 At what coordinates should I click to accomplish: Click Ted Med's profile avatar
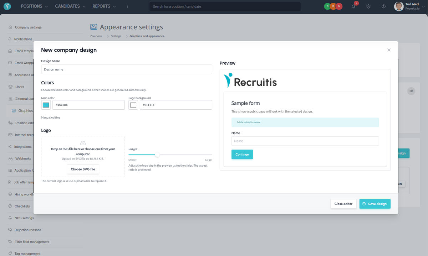pos(399,6)
